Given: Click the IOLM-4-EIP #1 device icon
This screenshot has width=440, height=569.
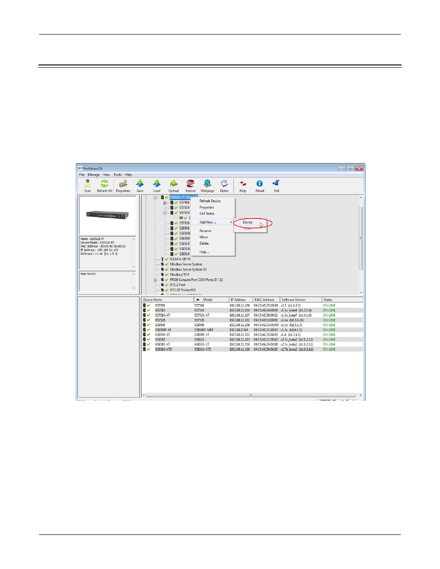Looking at the screenshot, I should click(x=162, y=259).
